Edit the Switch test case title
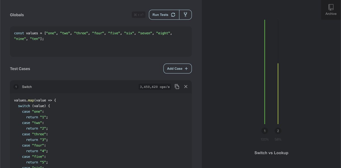This screenshot has width=341, height=168. click(27, 87)
